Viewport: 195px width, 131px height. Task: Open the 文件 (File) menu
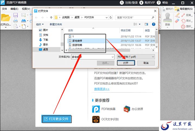point(4,9)
